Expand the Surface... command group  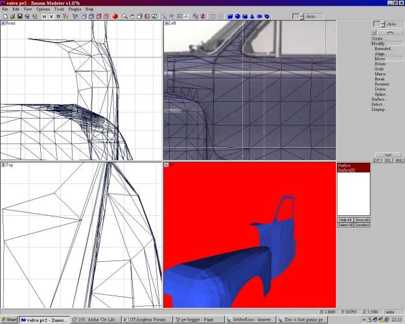pos(379,99)
